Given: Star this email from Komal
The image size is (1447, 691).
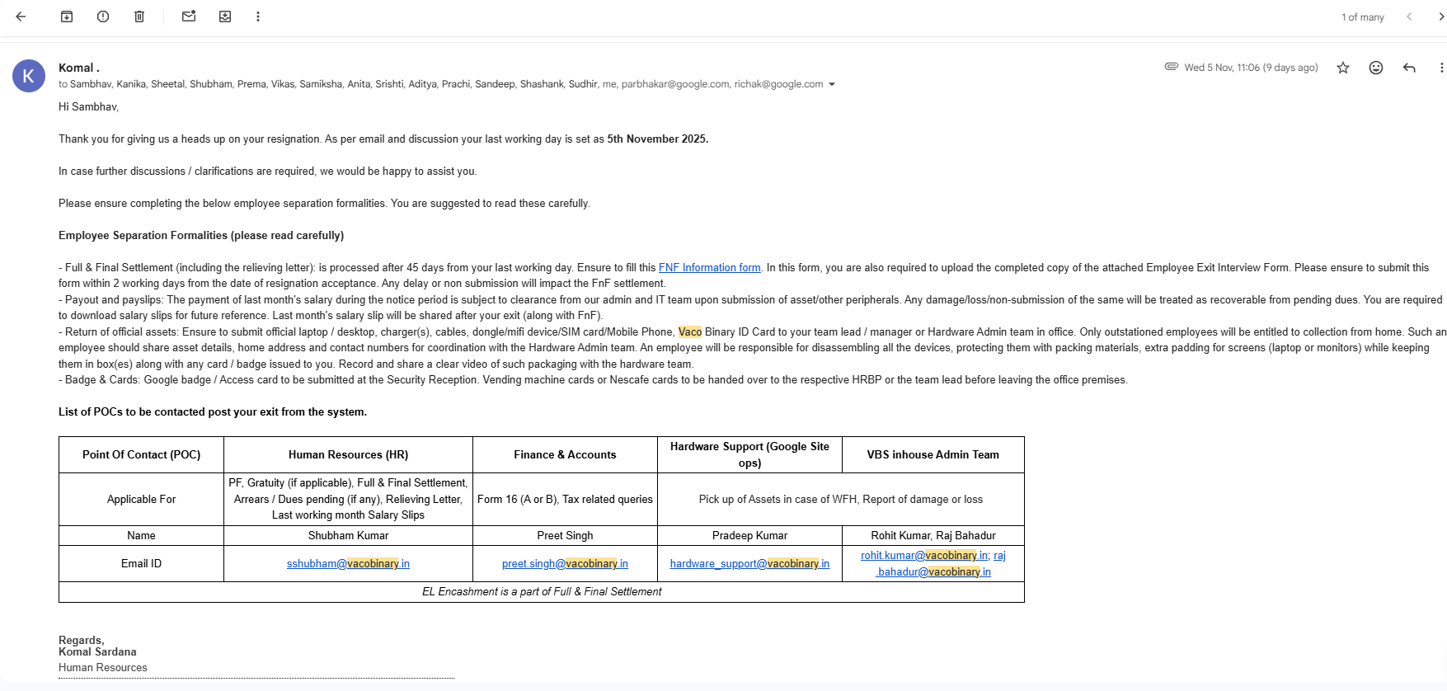Looking at the screenshot, I should [x=1343, y=68].
